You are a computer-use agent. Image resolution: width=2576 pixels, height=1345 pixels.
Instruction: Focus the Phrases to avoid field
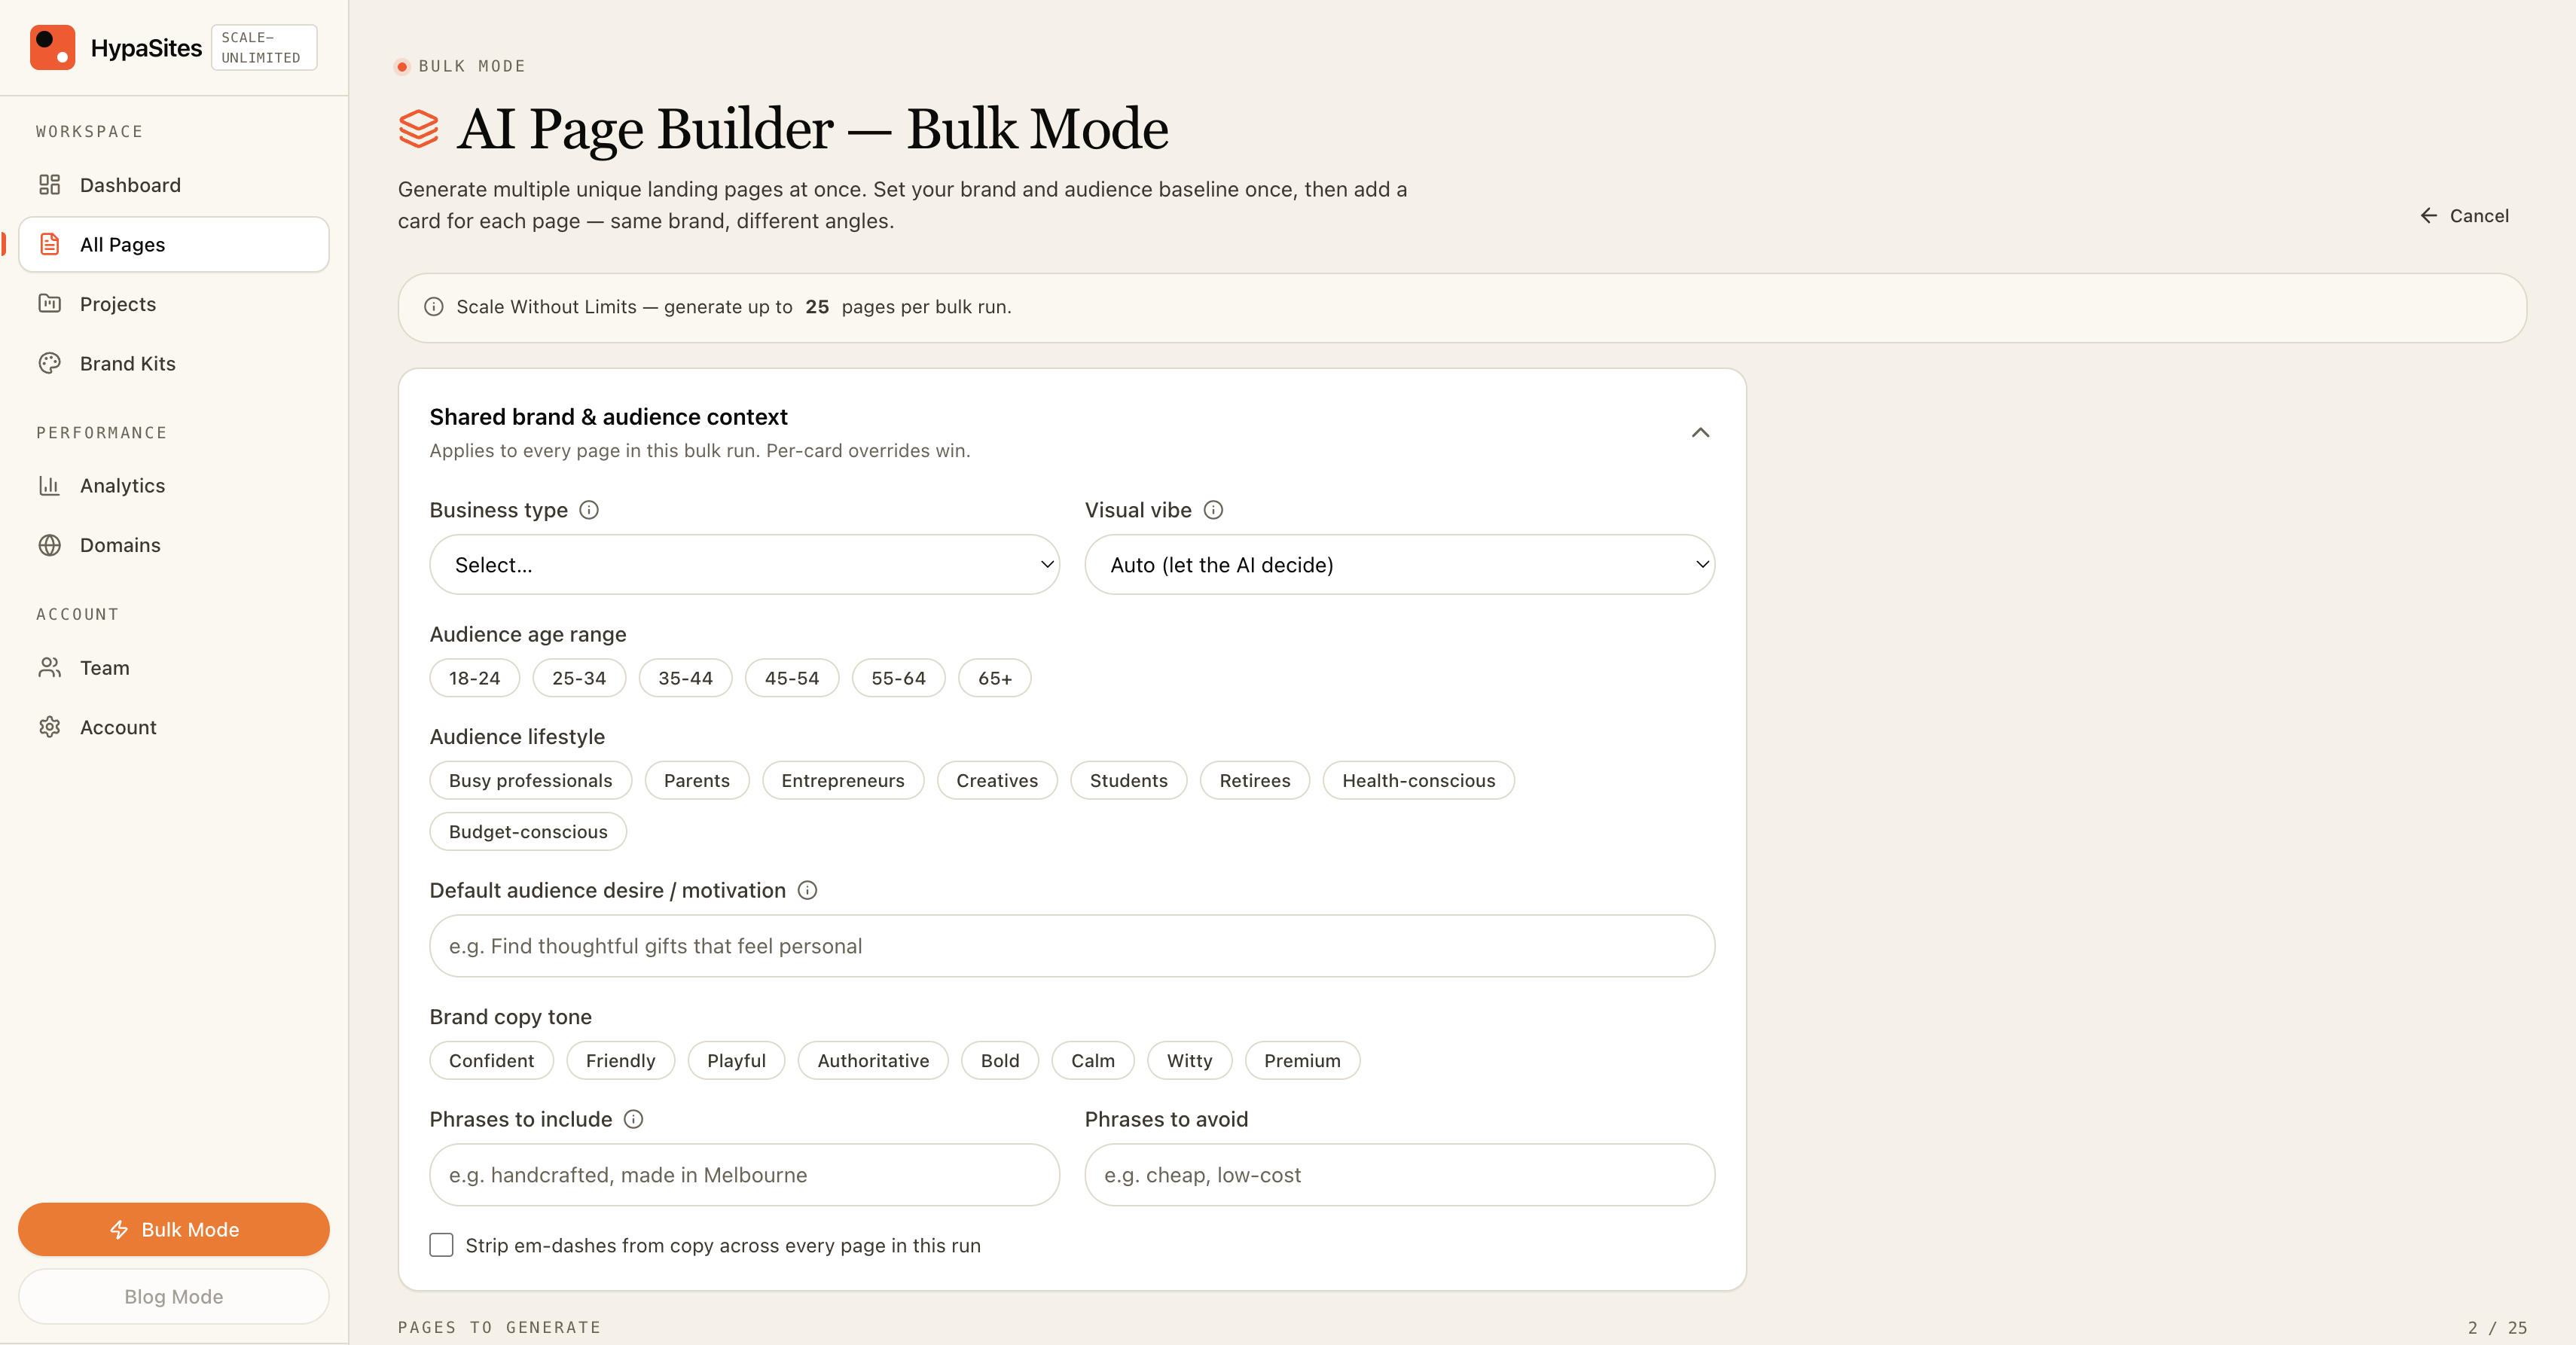(x=1400, y=1174)
